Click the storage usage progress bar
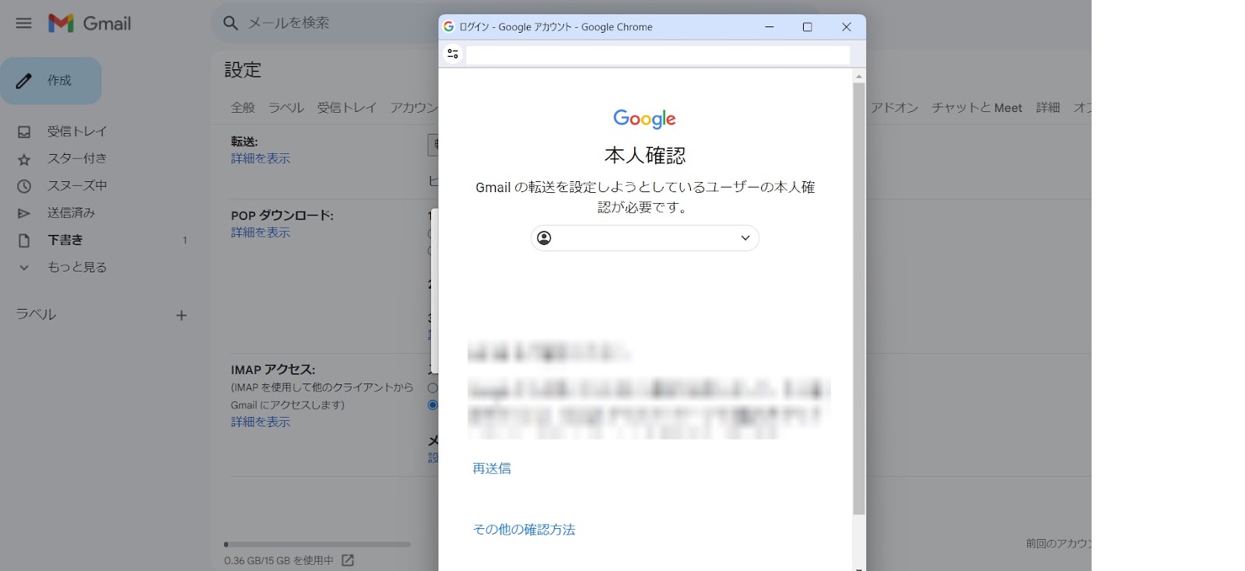Viewport: 1245px width, 571px height. (317, 545)
